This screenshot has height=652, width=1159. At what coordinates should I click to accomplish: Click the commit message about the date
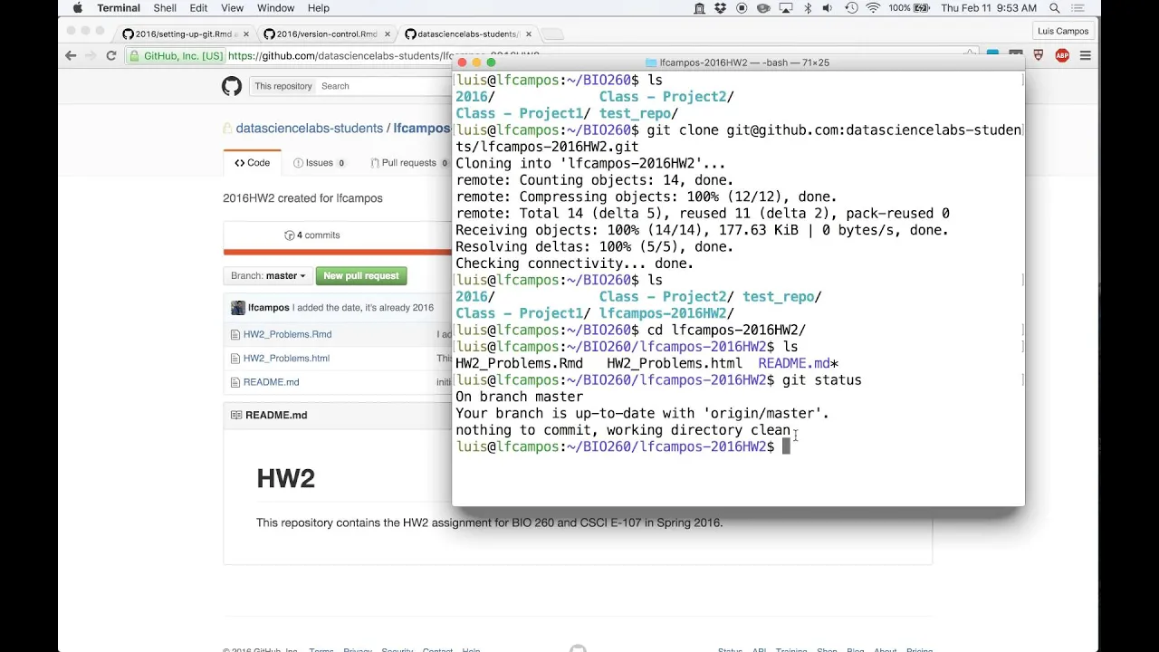(363, 308)
